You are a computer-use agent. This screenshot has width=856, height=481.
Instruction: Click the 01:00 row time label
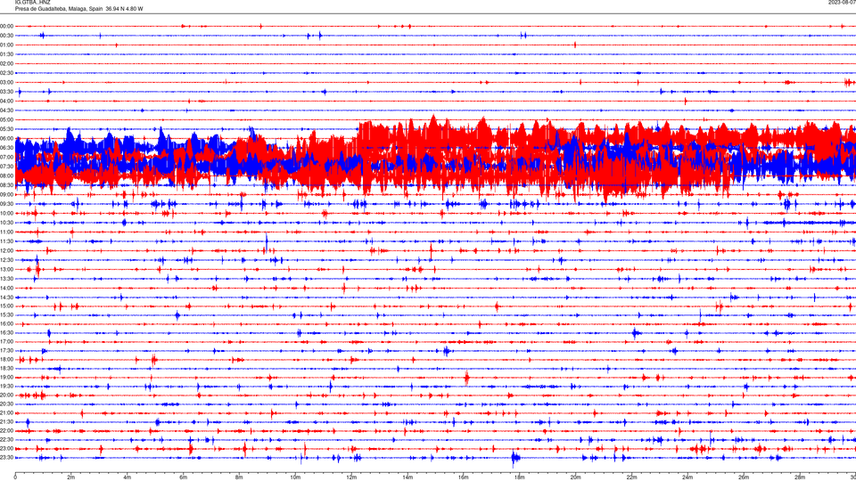click(6, 45)
